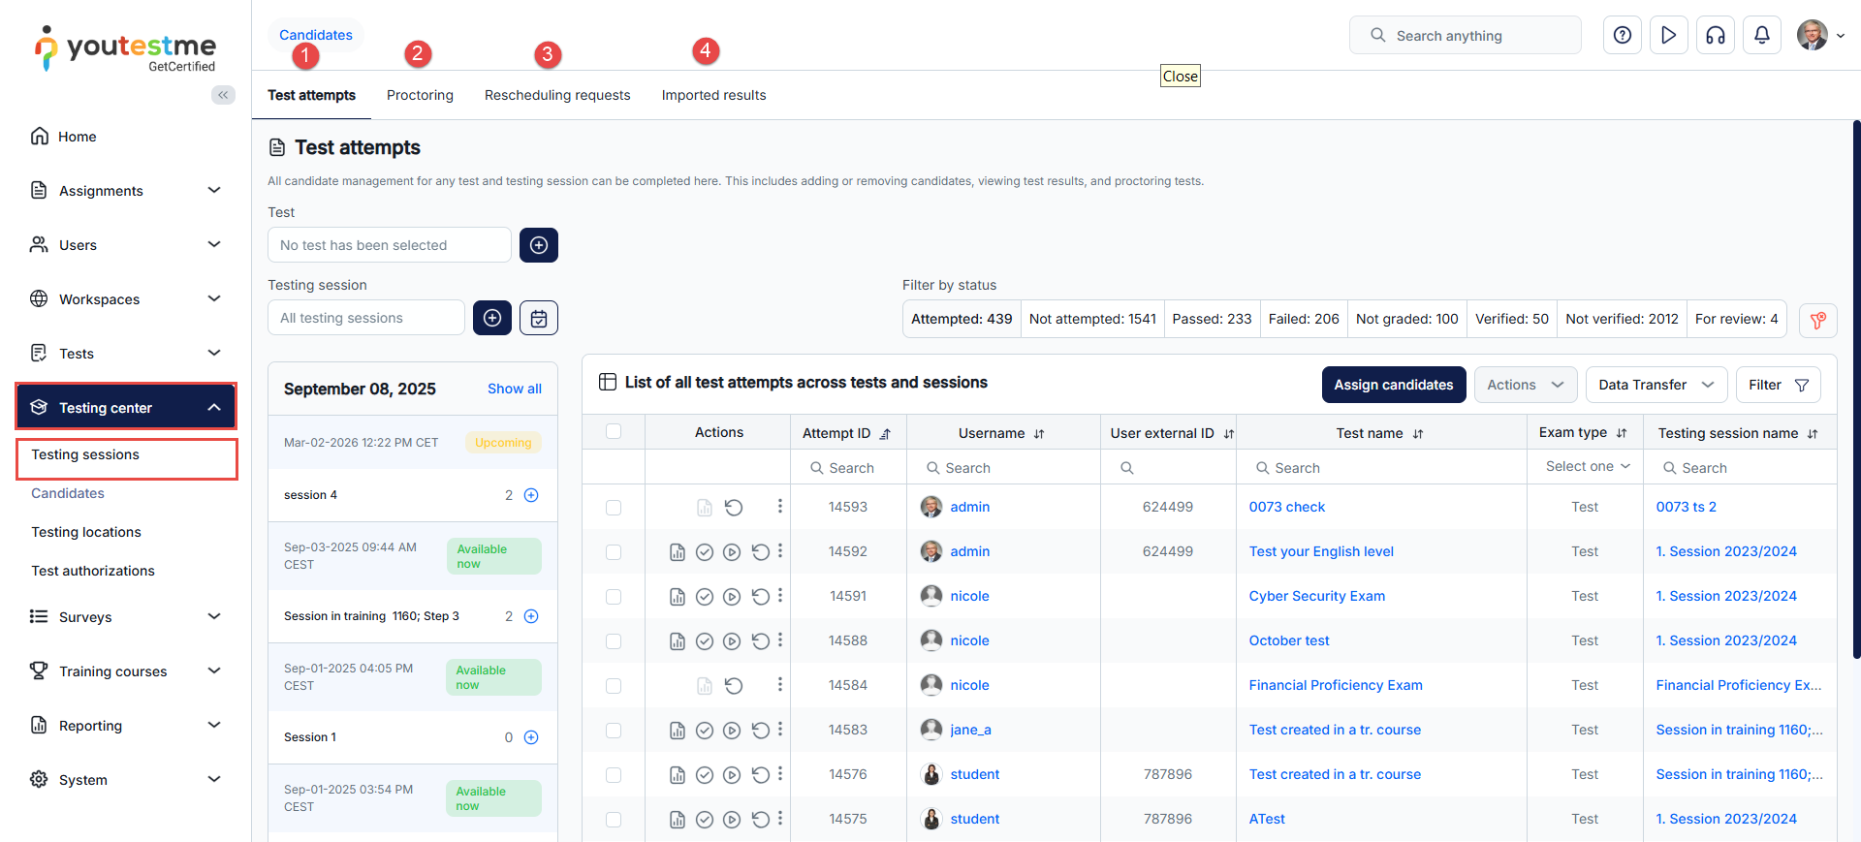The image size is (1861, 842).
Task: Switch to the Proctoring tab
Action: pyautogui.click(x=420, y=95)
